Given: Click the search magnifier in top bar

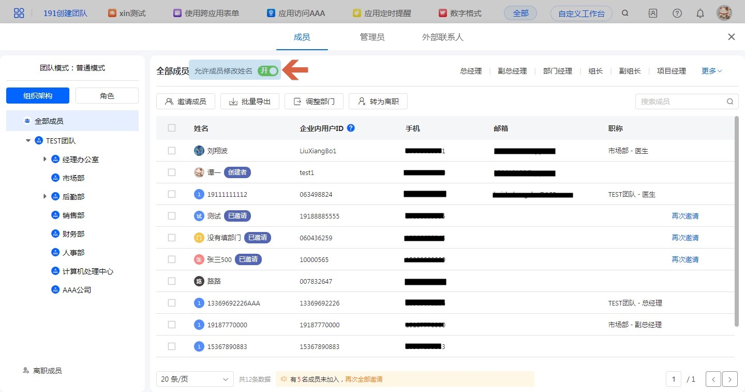Looking at the screenshot, I should [625, 13].
